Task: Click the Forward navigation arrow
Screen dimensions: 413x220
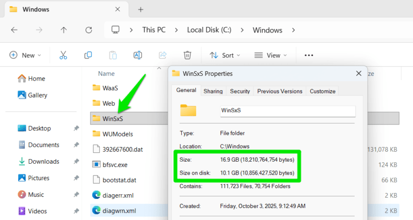Action: click(39, 30)
